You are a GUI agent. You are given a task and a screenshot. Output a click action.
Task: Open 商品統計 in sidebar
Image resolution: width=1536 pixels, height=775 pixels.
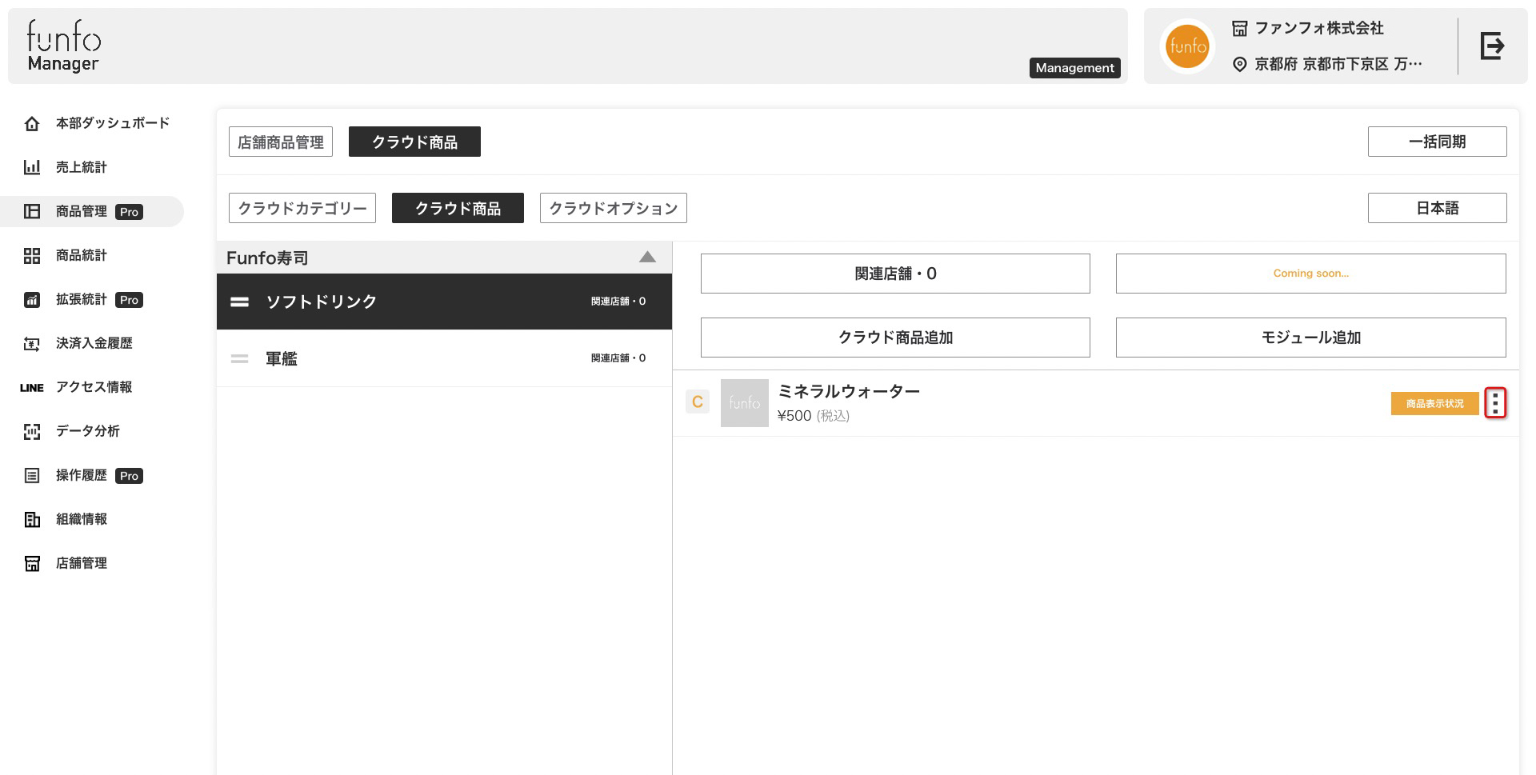(82, 255)
